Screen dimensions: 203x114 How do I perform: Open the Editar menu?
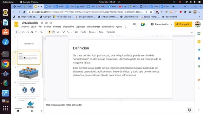tap(33, 27)
